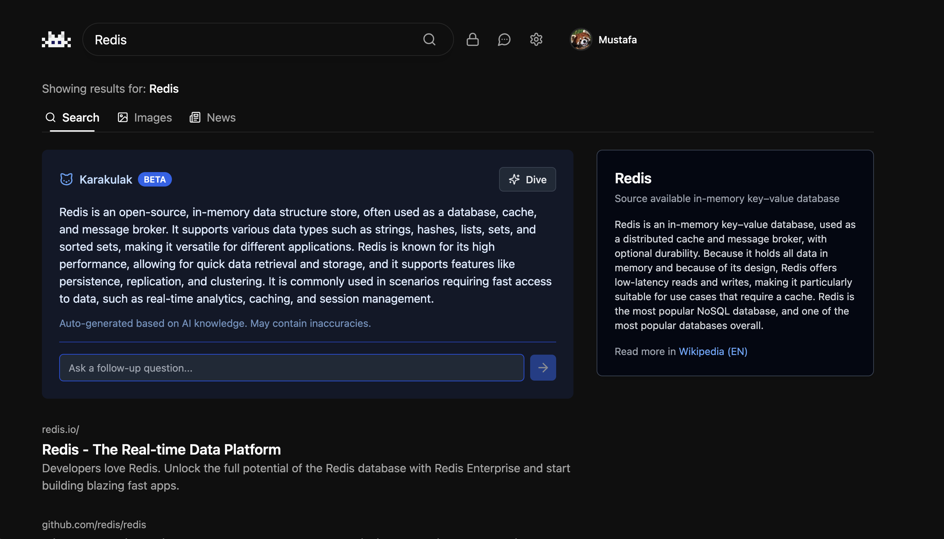Open the settings gear icon

[536, 39]
